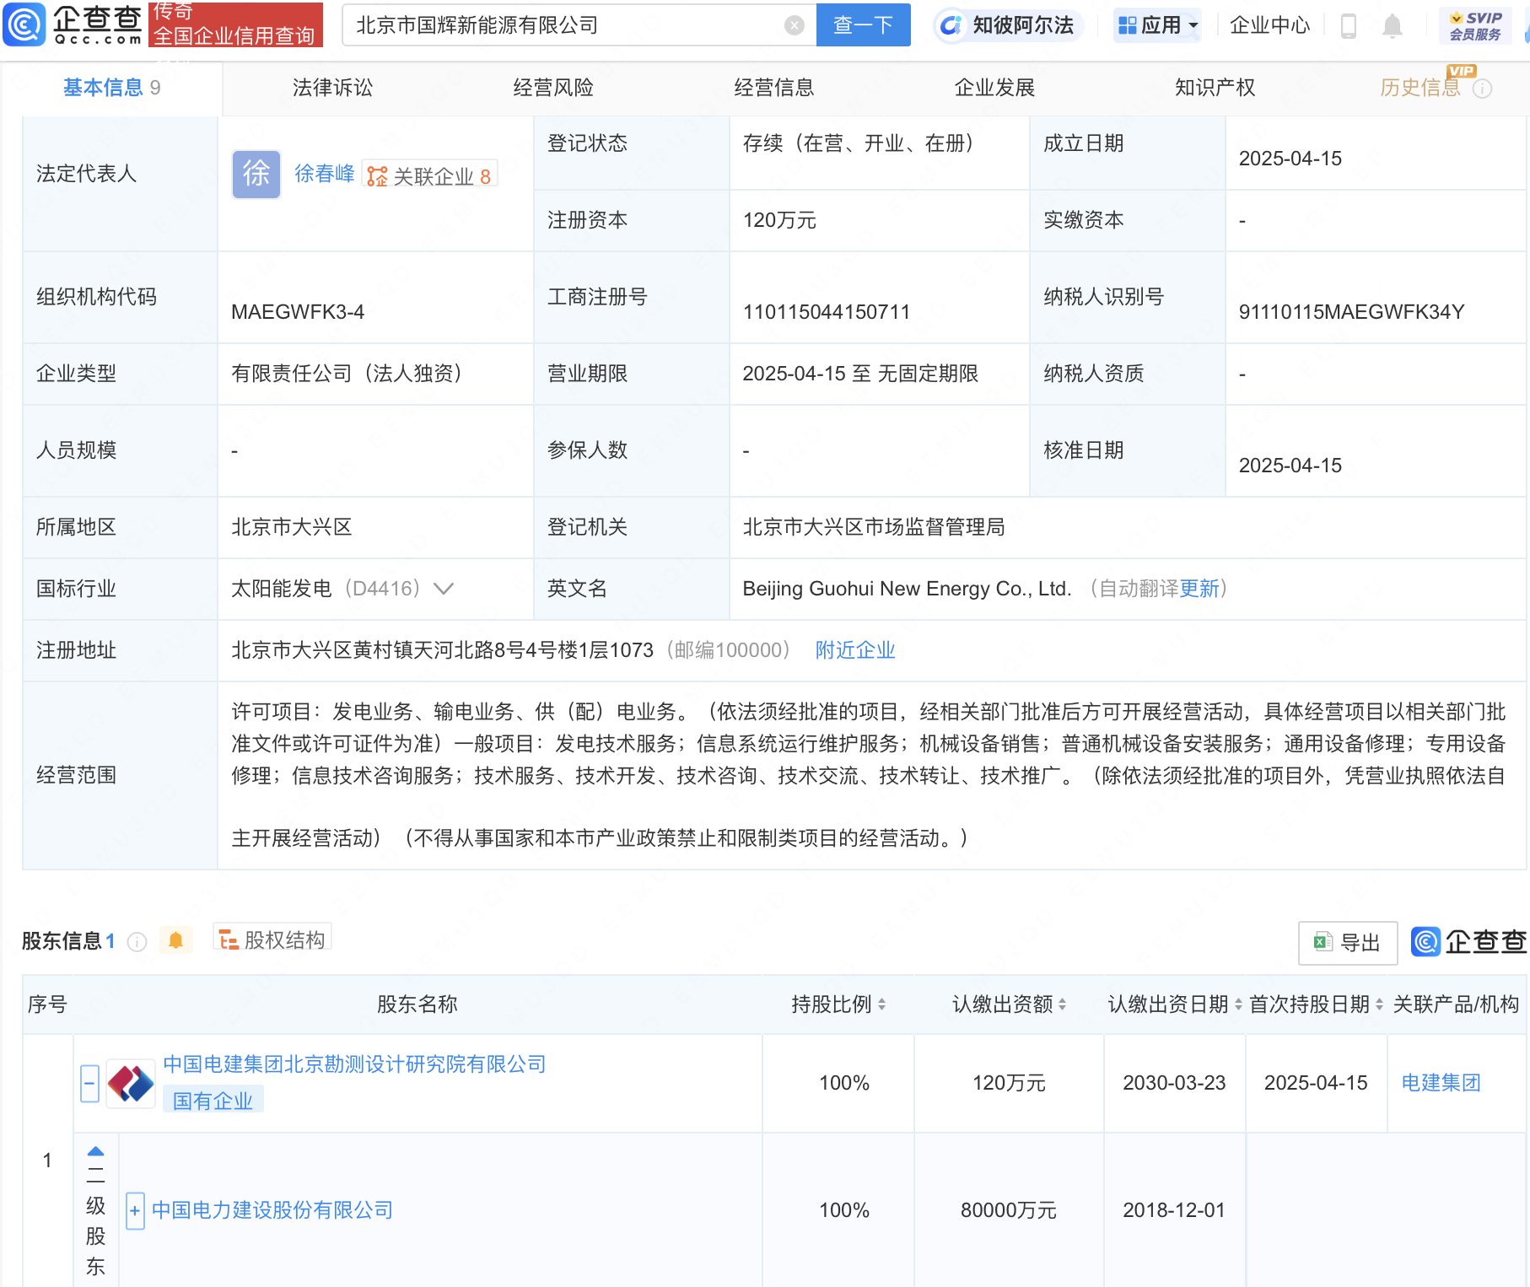Click the 知彼阿尔法 assistant icon
The width and height of the screenshot is (1530, 1287).
point(951,25)
